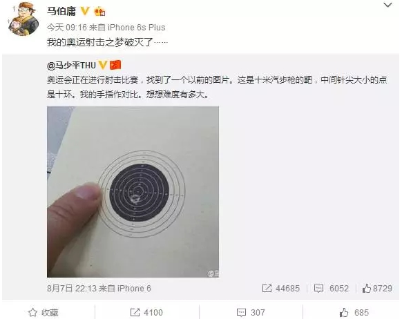The width and height of the screenshot is (402, 328).
Task: Click the iPhone 6 source link
Action: tap(134, 288)
